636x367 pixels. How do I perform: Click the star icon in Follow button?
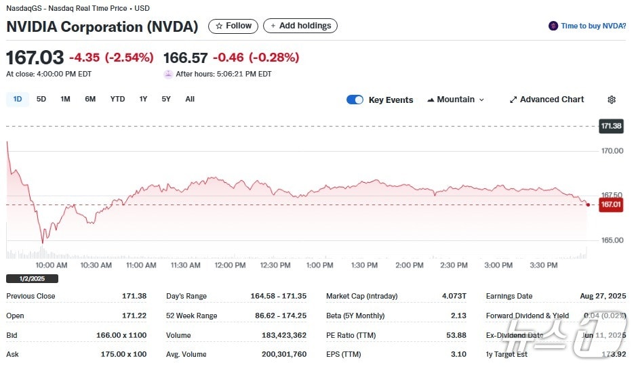(x=219, y=26)
